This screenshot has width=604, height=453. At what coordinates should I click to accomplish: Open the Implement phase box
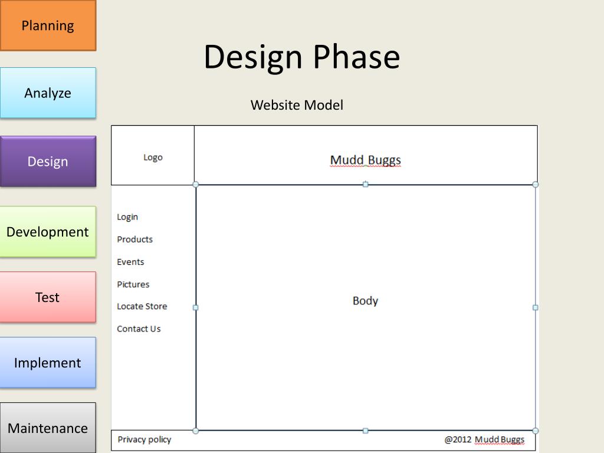(48, 363)
